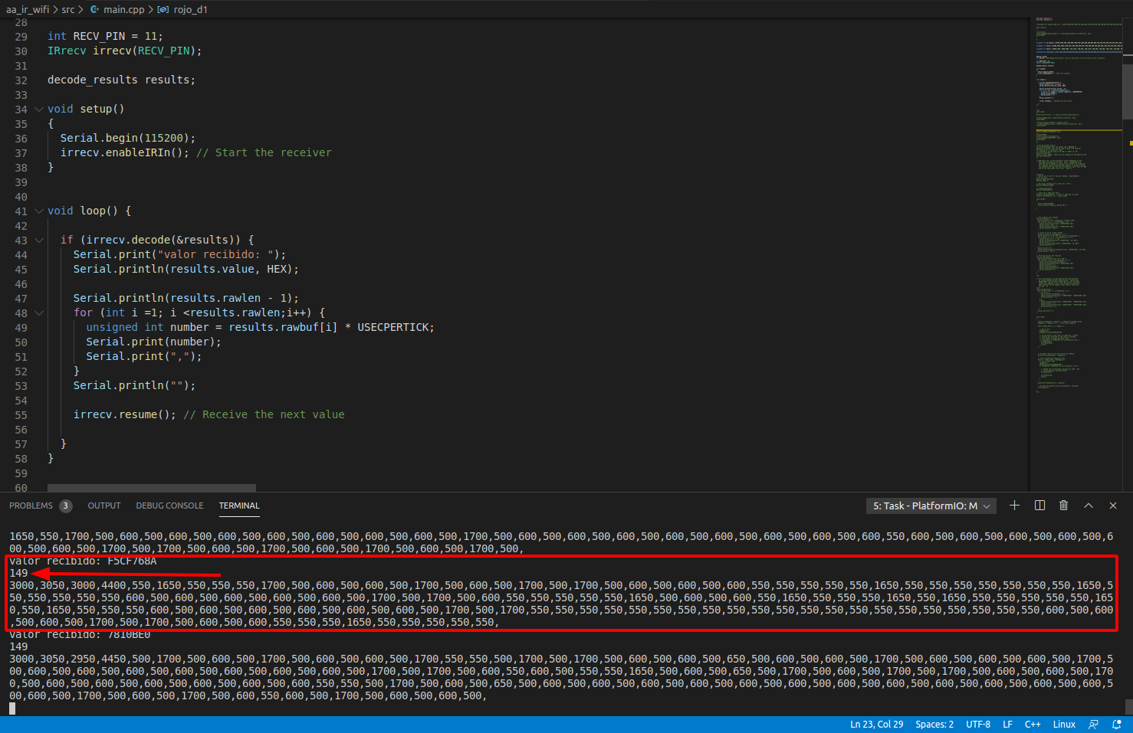
Task: Click rojo_d1 symbol in breadcrumb
Action: [x=189, y=9]
